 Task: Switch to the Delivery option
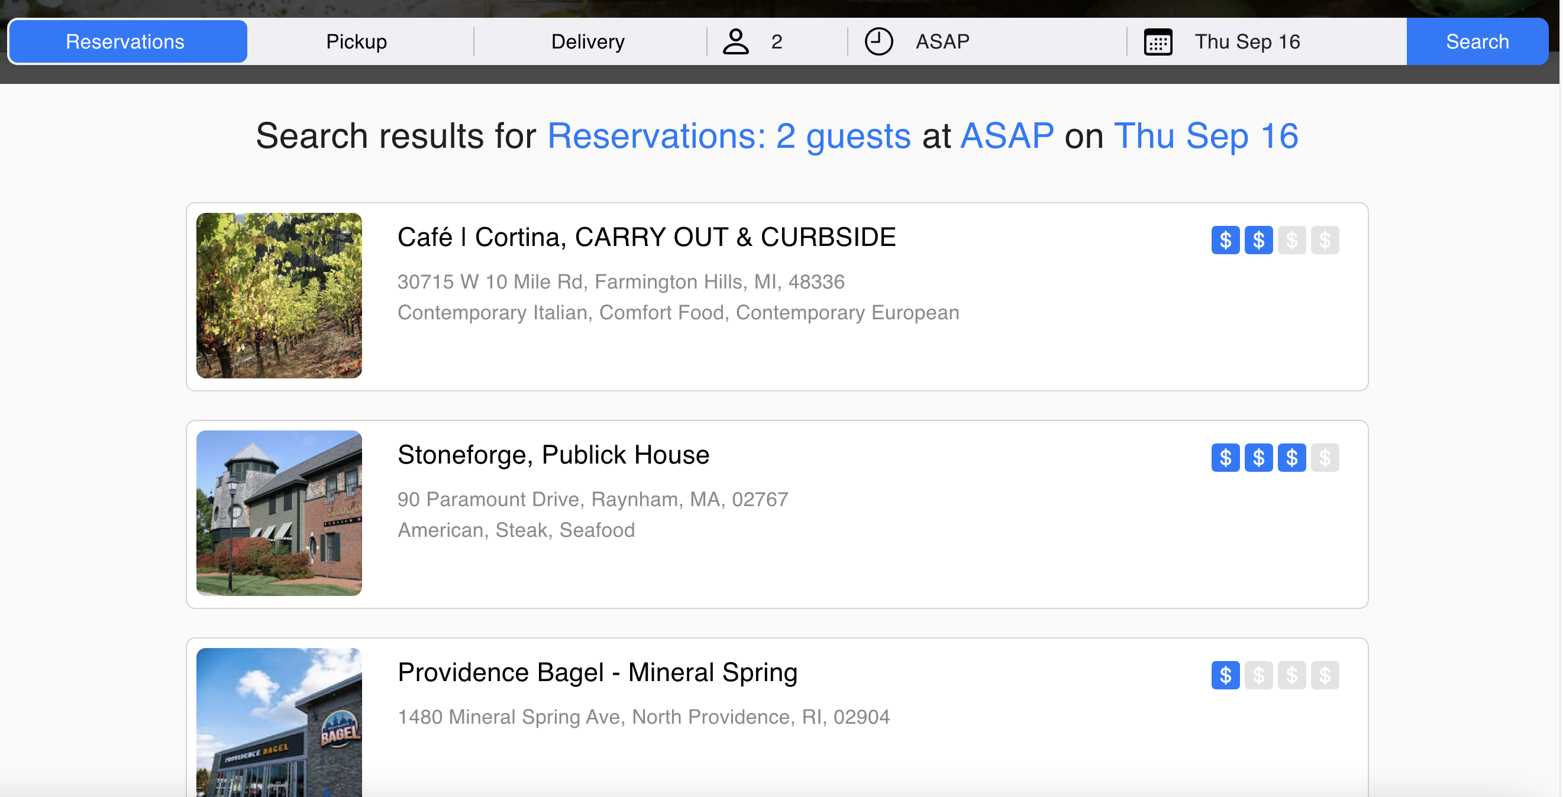coord(587,42)
